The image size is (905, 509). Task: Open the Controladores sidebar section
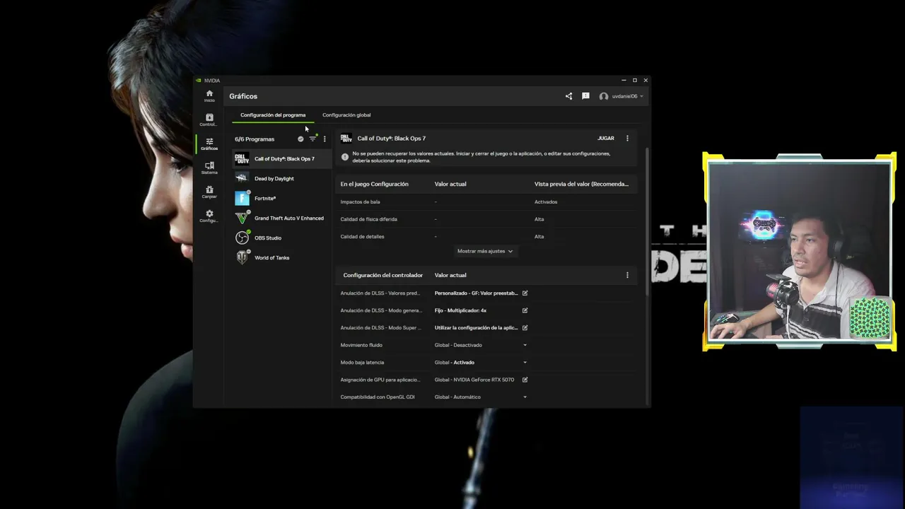209,120
